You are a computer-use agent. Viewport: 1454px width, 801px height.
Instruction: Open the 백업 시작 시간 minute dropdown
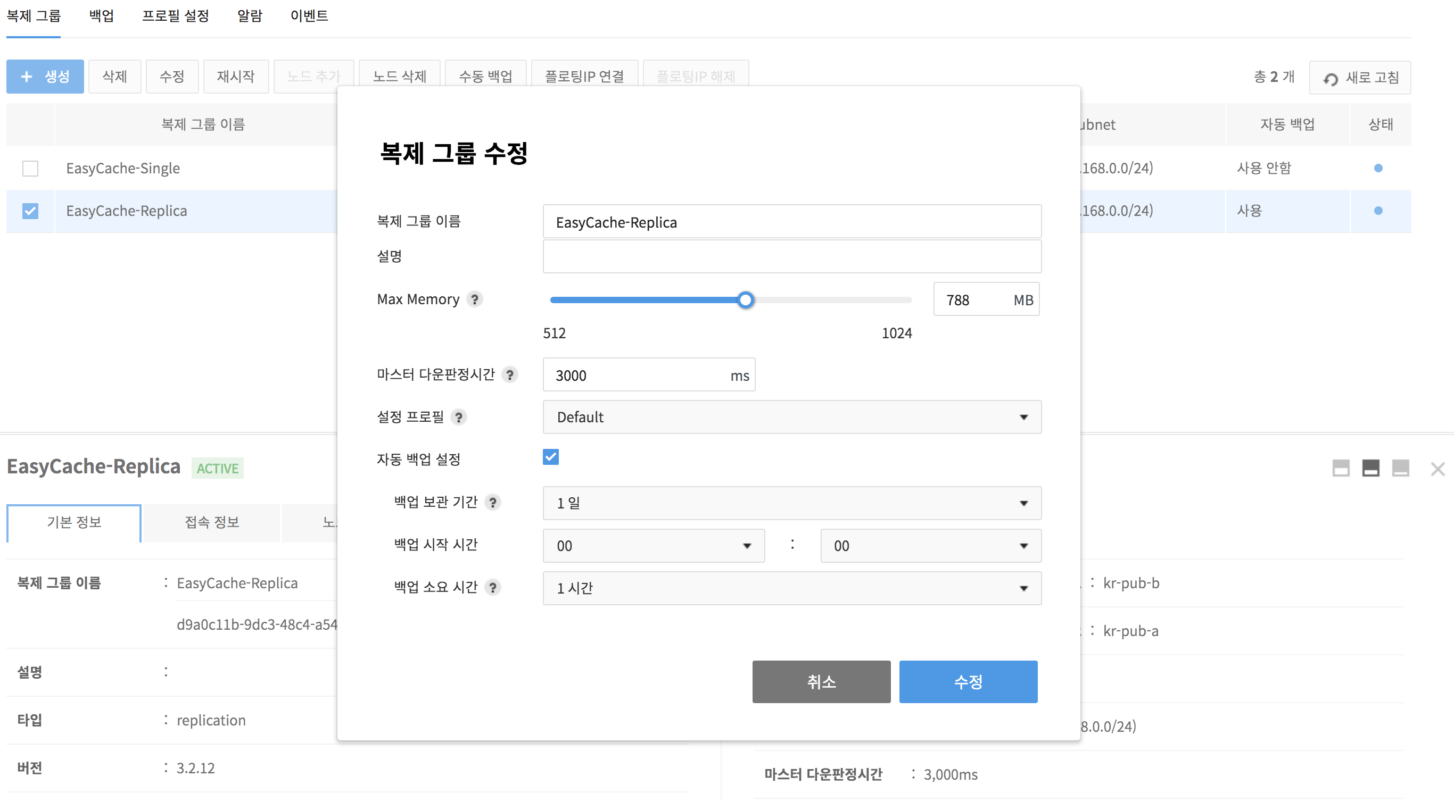[931, 546]
